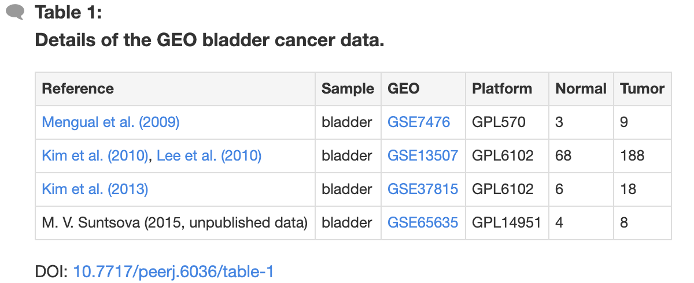Click the Tumor column header

pos(643,89)
